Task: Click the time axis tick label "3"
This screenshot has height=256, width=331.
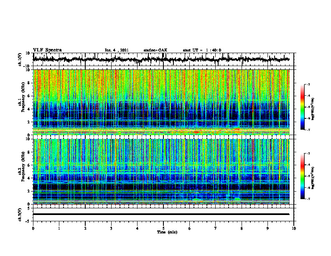Action: 111,228
